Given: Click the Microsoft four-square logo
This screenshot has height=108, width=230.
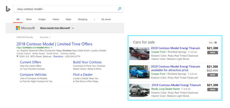Looking at the screenshot, I should (18, 28).
